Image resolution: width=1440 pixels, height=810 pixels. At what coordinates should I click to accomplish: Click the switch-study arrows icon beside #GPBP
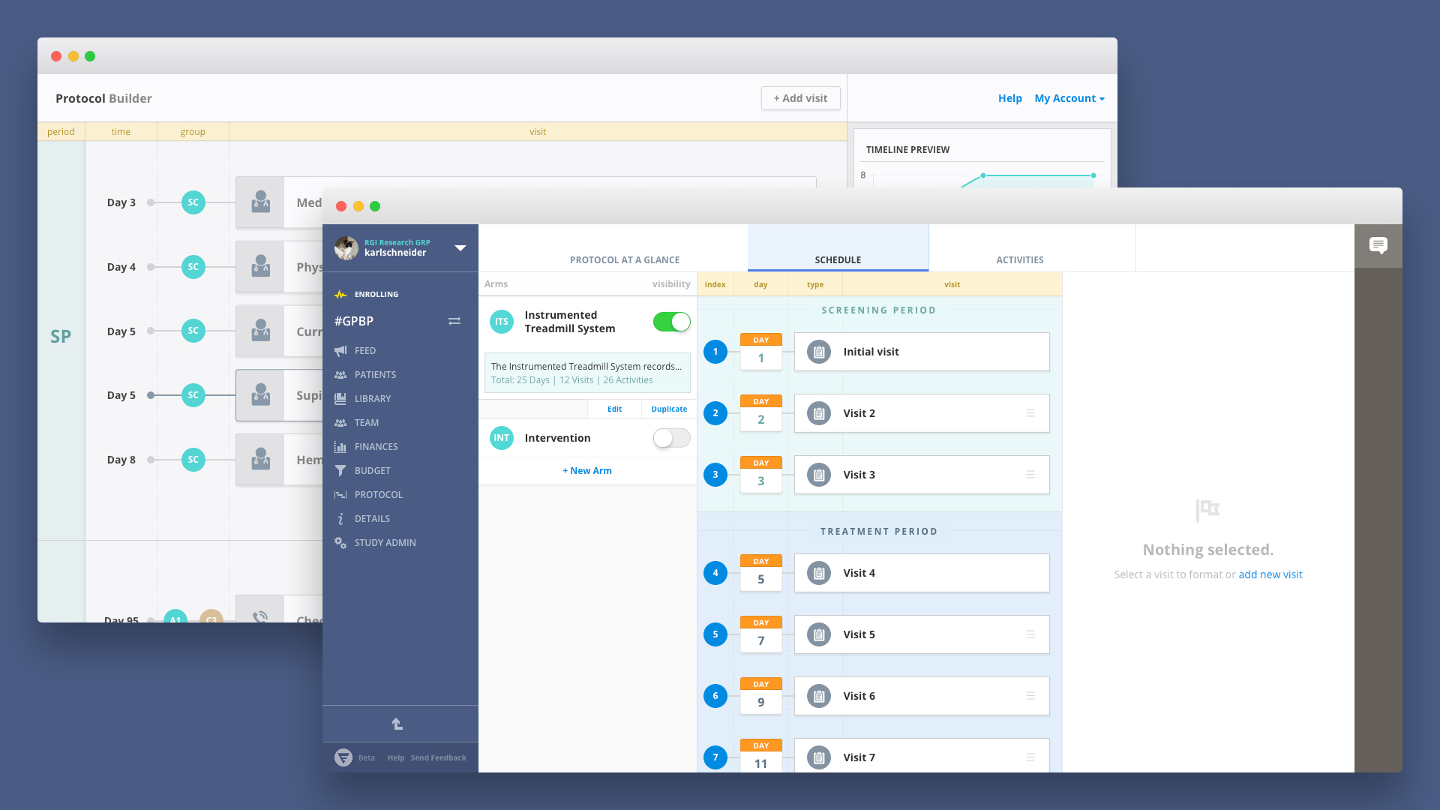click(x=454, y=321)
